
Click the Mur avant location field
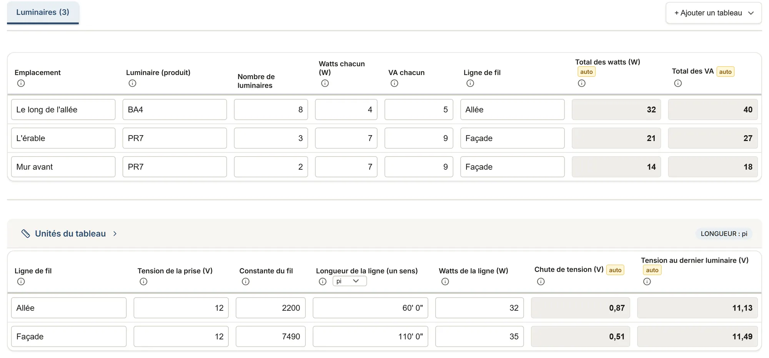[x=63, y=167]
